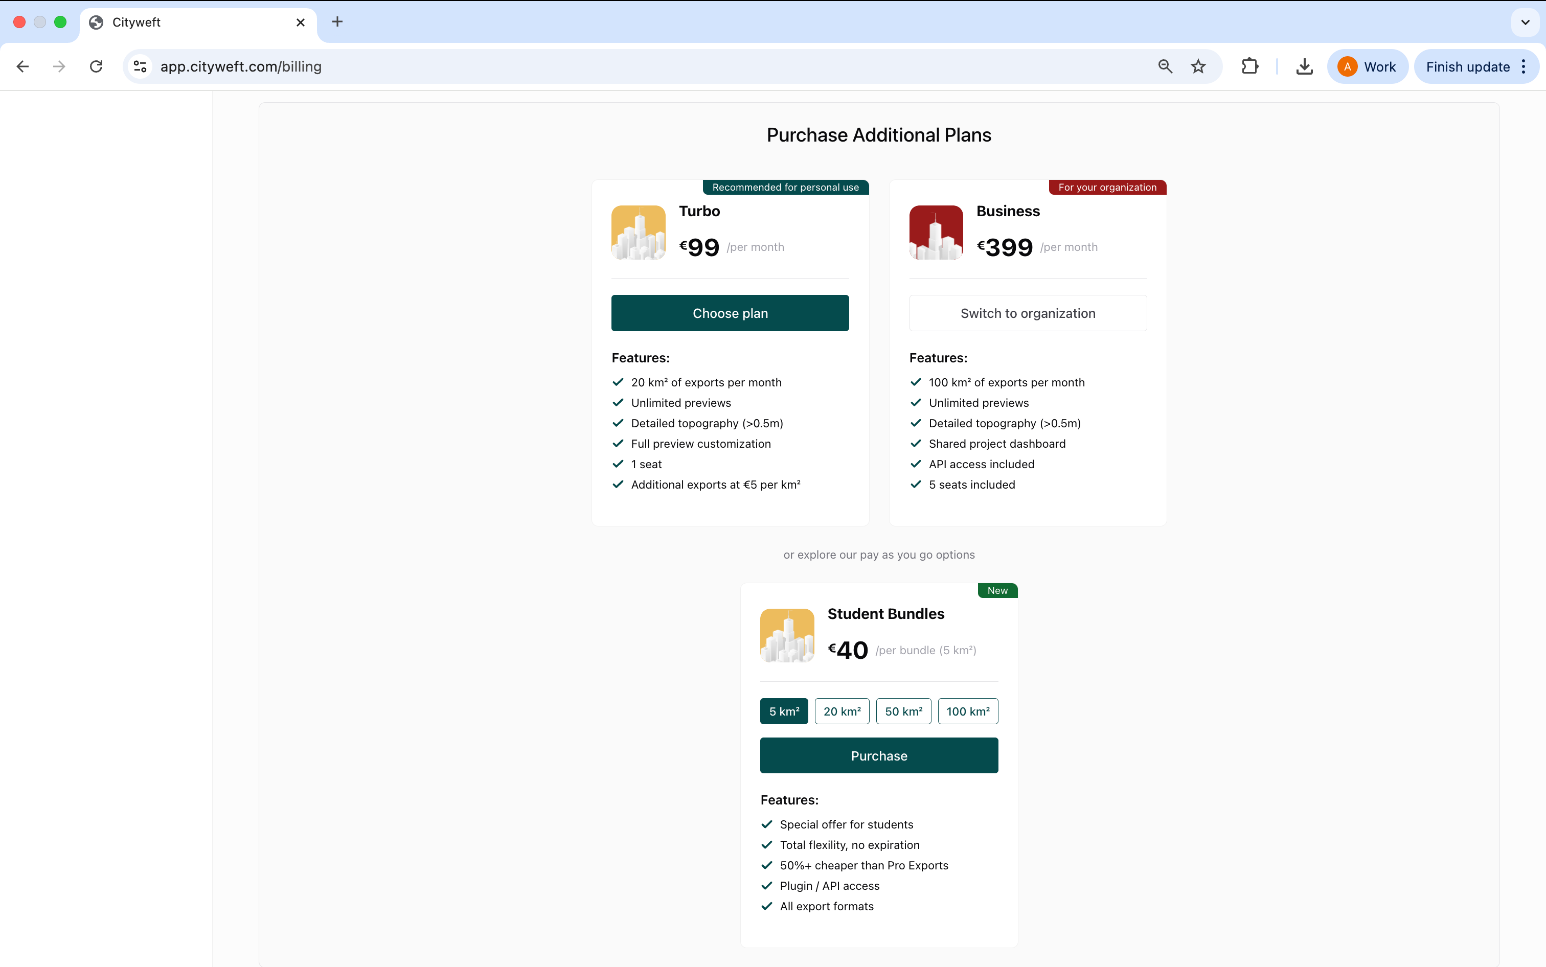Click the Turbo plan city icon
The width and height of the screenshot is (1546, 967).
tap(638, 232)
